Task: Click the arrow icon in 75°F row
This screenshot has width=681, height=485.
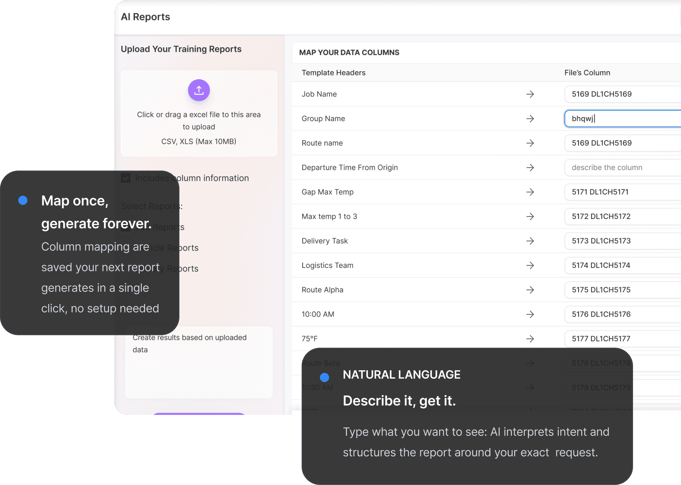Action: [x=530, y=339]
